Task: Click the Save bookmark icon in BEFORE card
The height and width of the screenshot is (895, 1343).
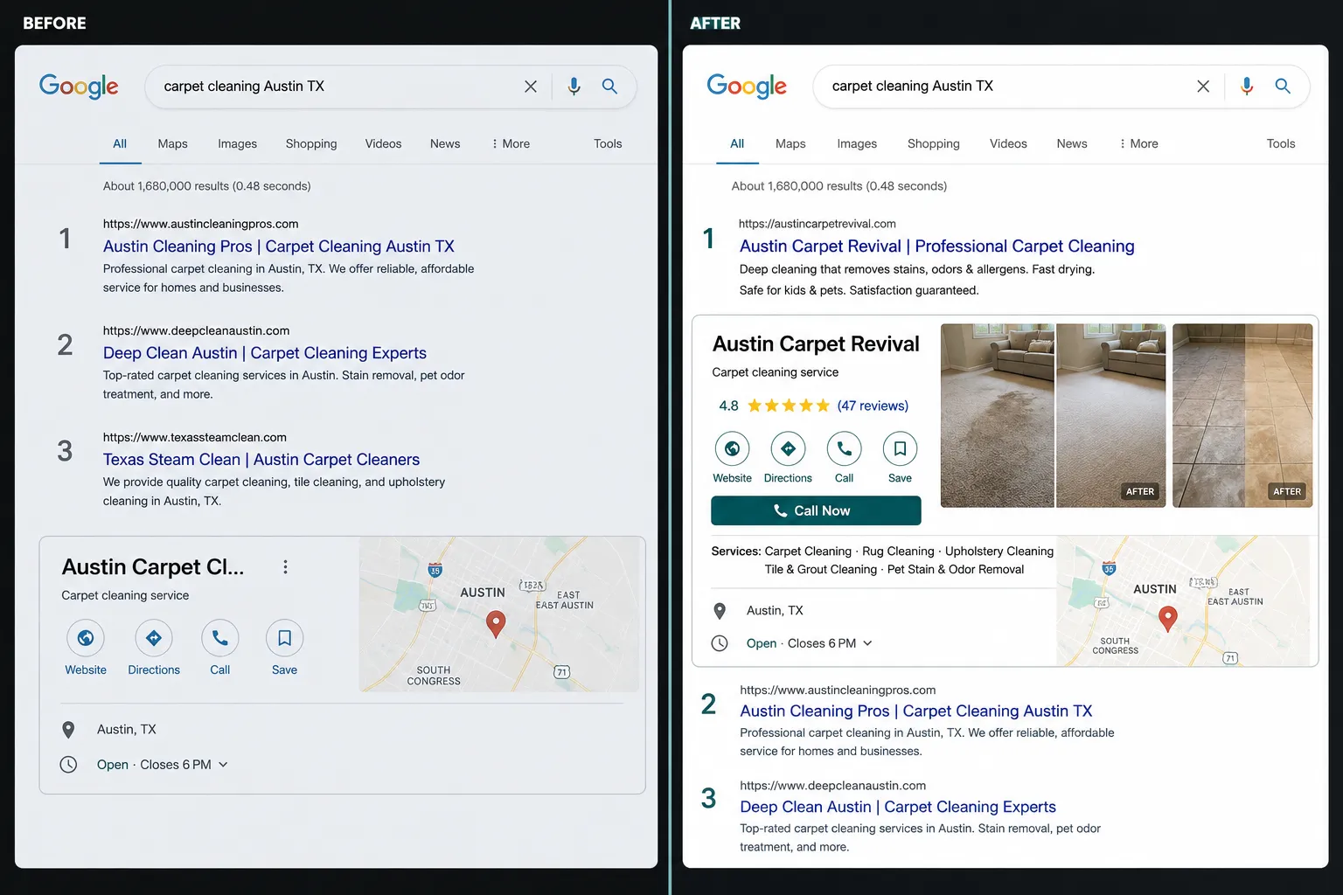Action: (285, 638)
